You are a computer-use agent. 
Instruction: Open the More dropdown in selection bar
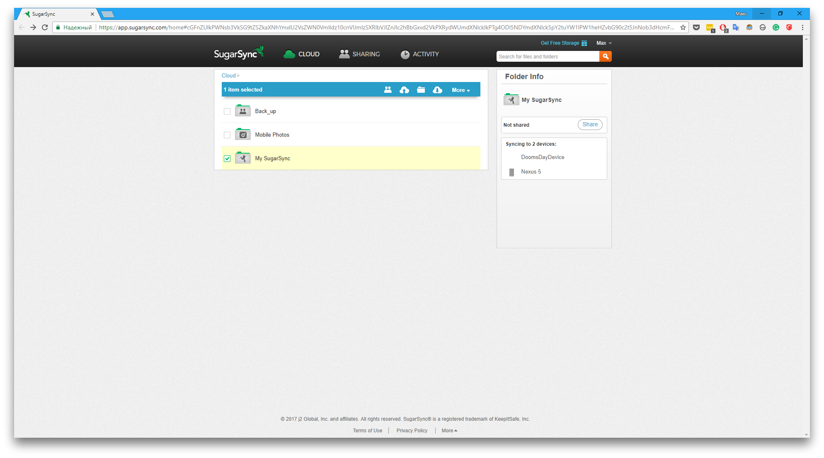pyautogui.click(x=461, y=90)
